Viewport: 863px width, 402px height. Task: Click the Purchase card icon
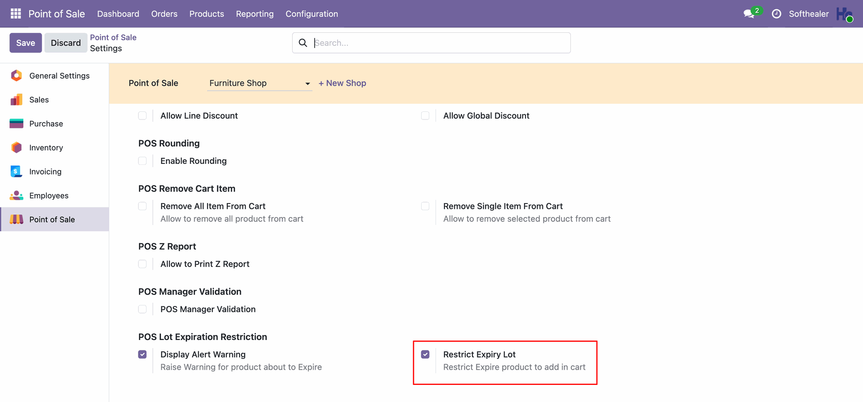(17, 124)
